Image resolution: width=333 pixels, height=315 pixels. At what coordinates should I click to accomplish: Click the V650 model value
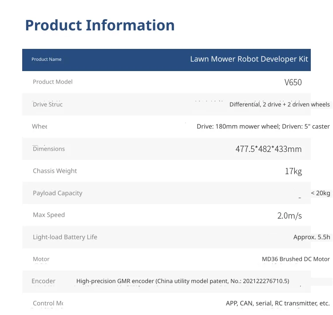(293, 82)
